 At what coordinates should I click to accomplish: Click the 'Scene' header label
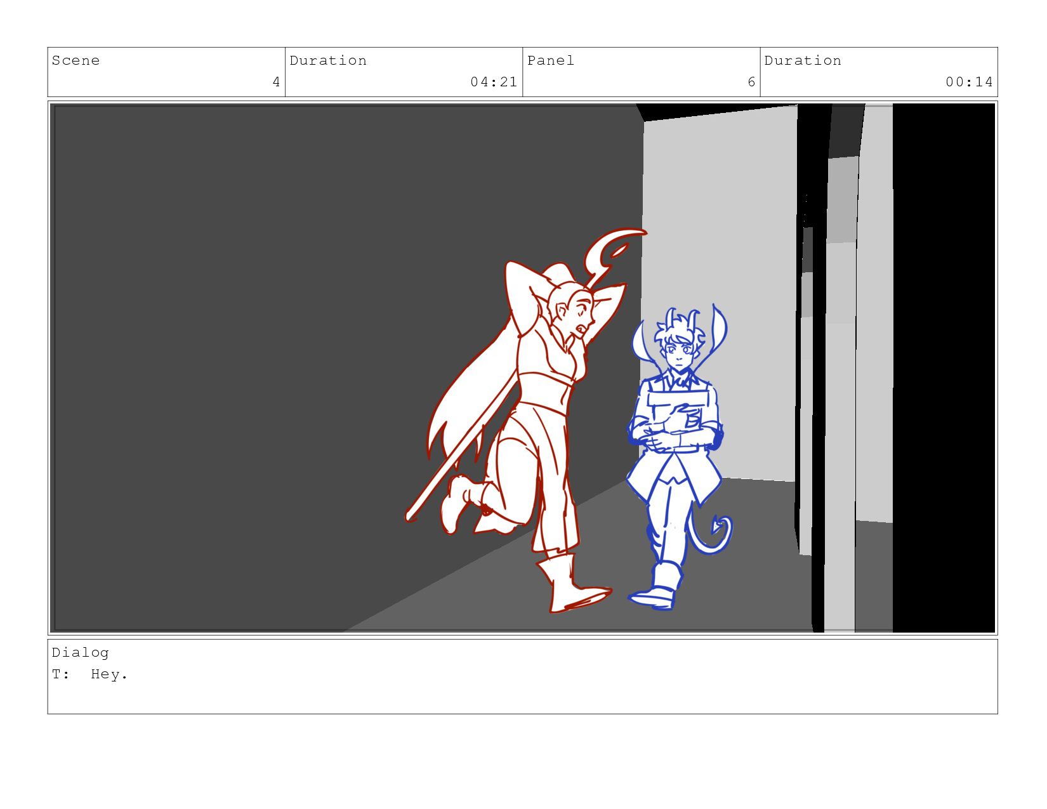click(x=76, y=60)
